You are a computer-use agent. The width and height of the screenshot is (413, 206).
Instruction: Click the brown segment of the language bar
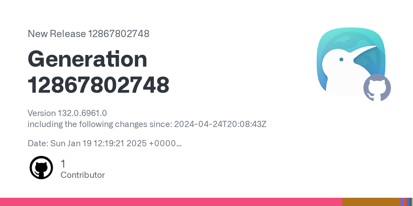(x=371, y=202)
